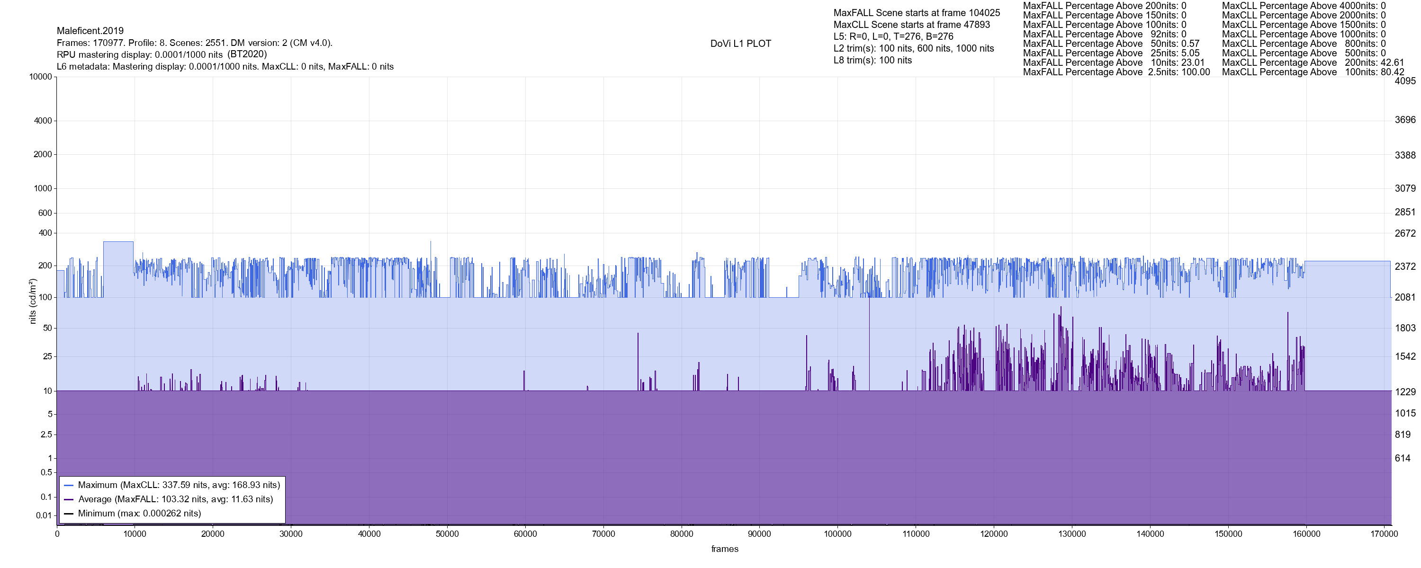Image resolution: width=1421 pixels, height=568 pixels.
Task: Click the Maleficent.2019 title text
Action: coord(90,31)
